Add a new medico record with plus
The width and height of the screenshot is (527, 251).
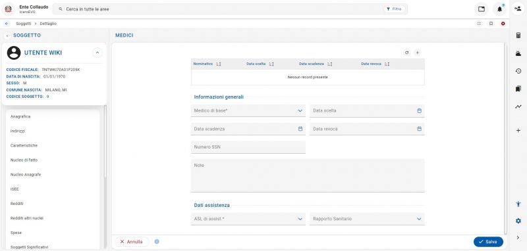pos(417,53)
